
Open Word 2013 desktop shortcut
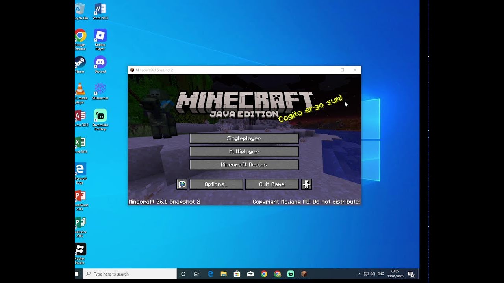(x=100, y=11)
